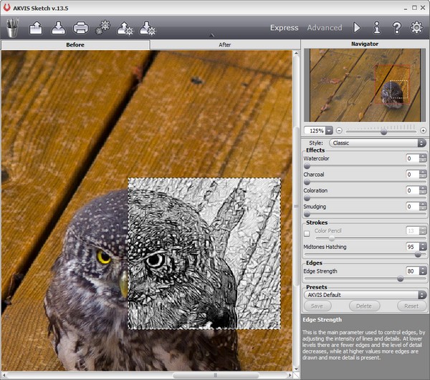The height and width of the screenshot is (380, 430).
Task: Select the Before tab
Action: coord(75,44)
